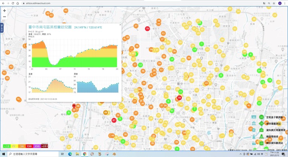Select the red 87 sensor marker
The width and height of the screenshot is (288, 157).
pos(114,120)
